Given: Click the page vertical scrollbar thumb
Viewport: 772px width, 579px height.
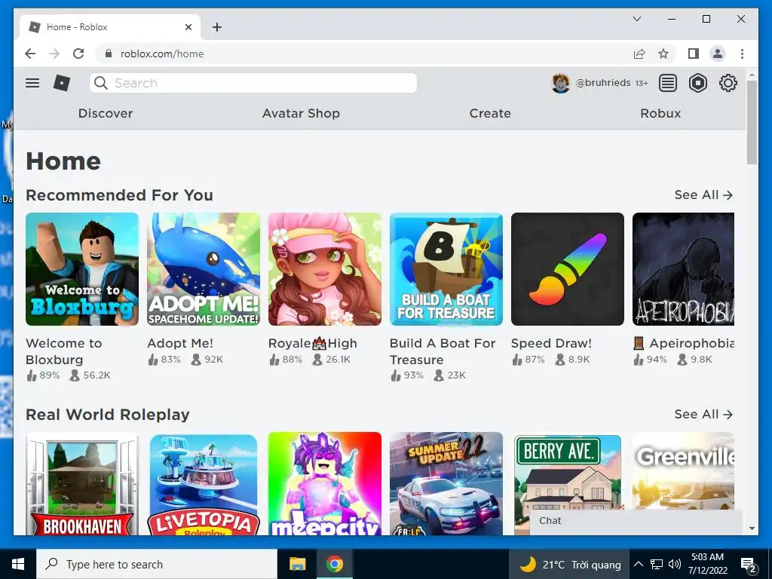Looking at the screenshot, I should point(752,122).
